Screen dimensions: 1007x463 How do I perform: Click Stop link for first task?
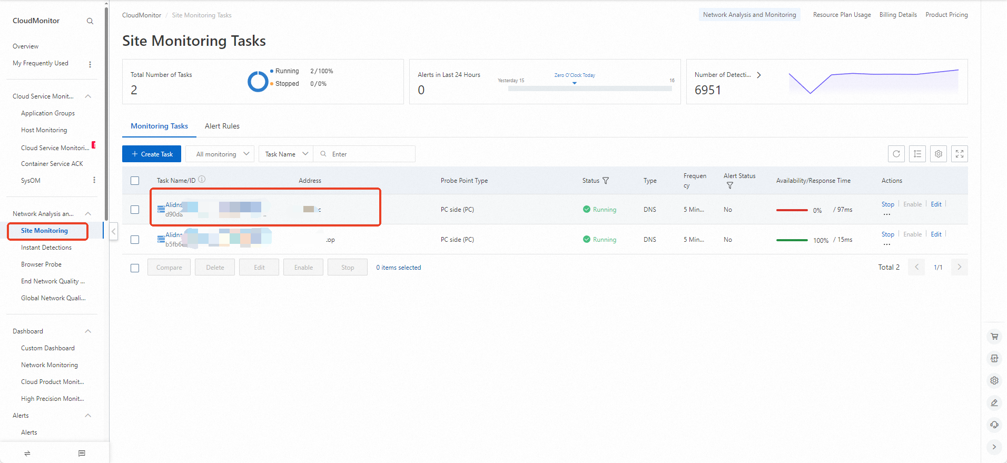coord(887,204)
